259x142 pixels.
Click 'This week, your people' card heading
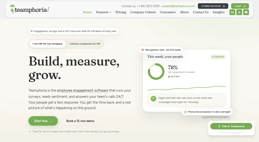point(165,57)
